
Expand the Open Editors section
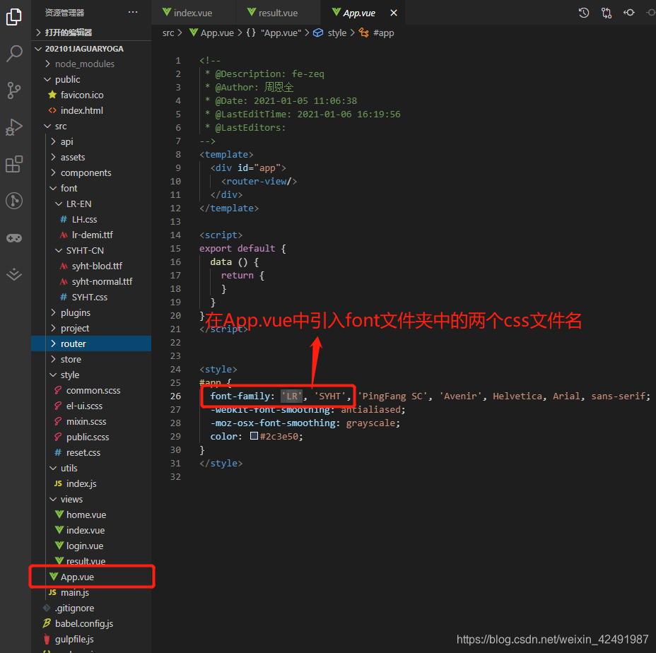click(x=90, y=33)
